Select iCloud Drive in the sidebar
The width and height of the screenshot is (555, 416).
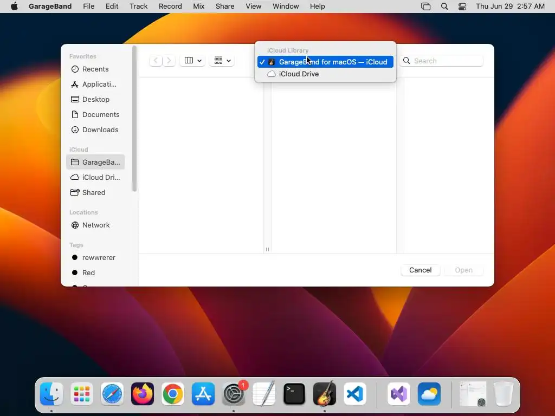pos(95,177)
